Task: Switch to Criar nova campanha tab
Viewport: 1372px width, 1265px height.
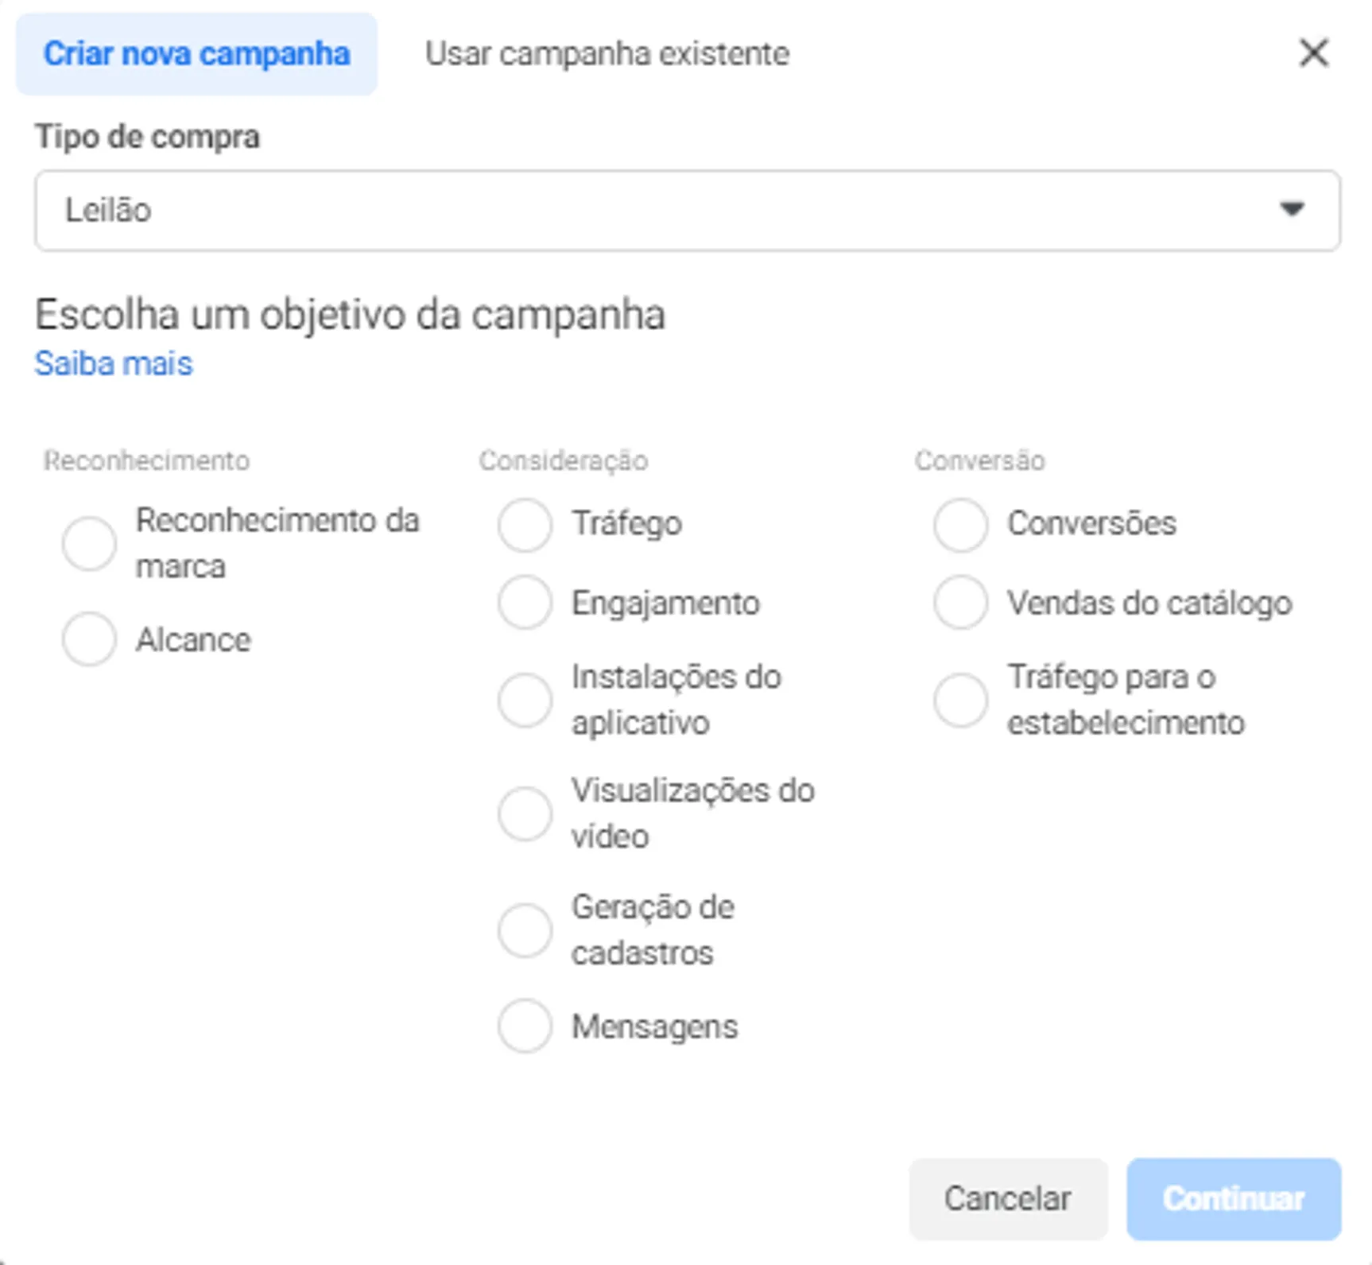Action: pyautogui.click(x=196, y=54)
